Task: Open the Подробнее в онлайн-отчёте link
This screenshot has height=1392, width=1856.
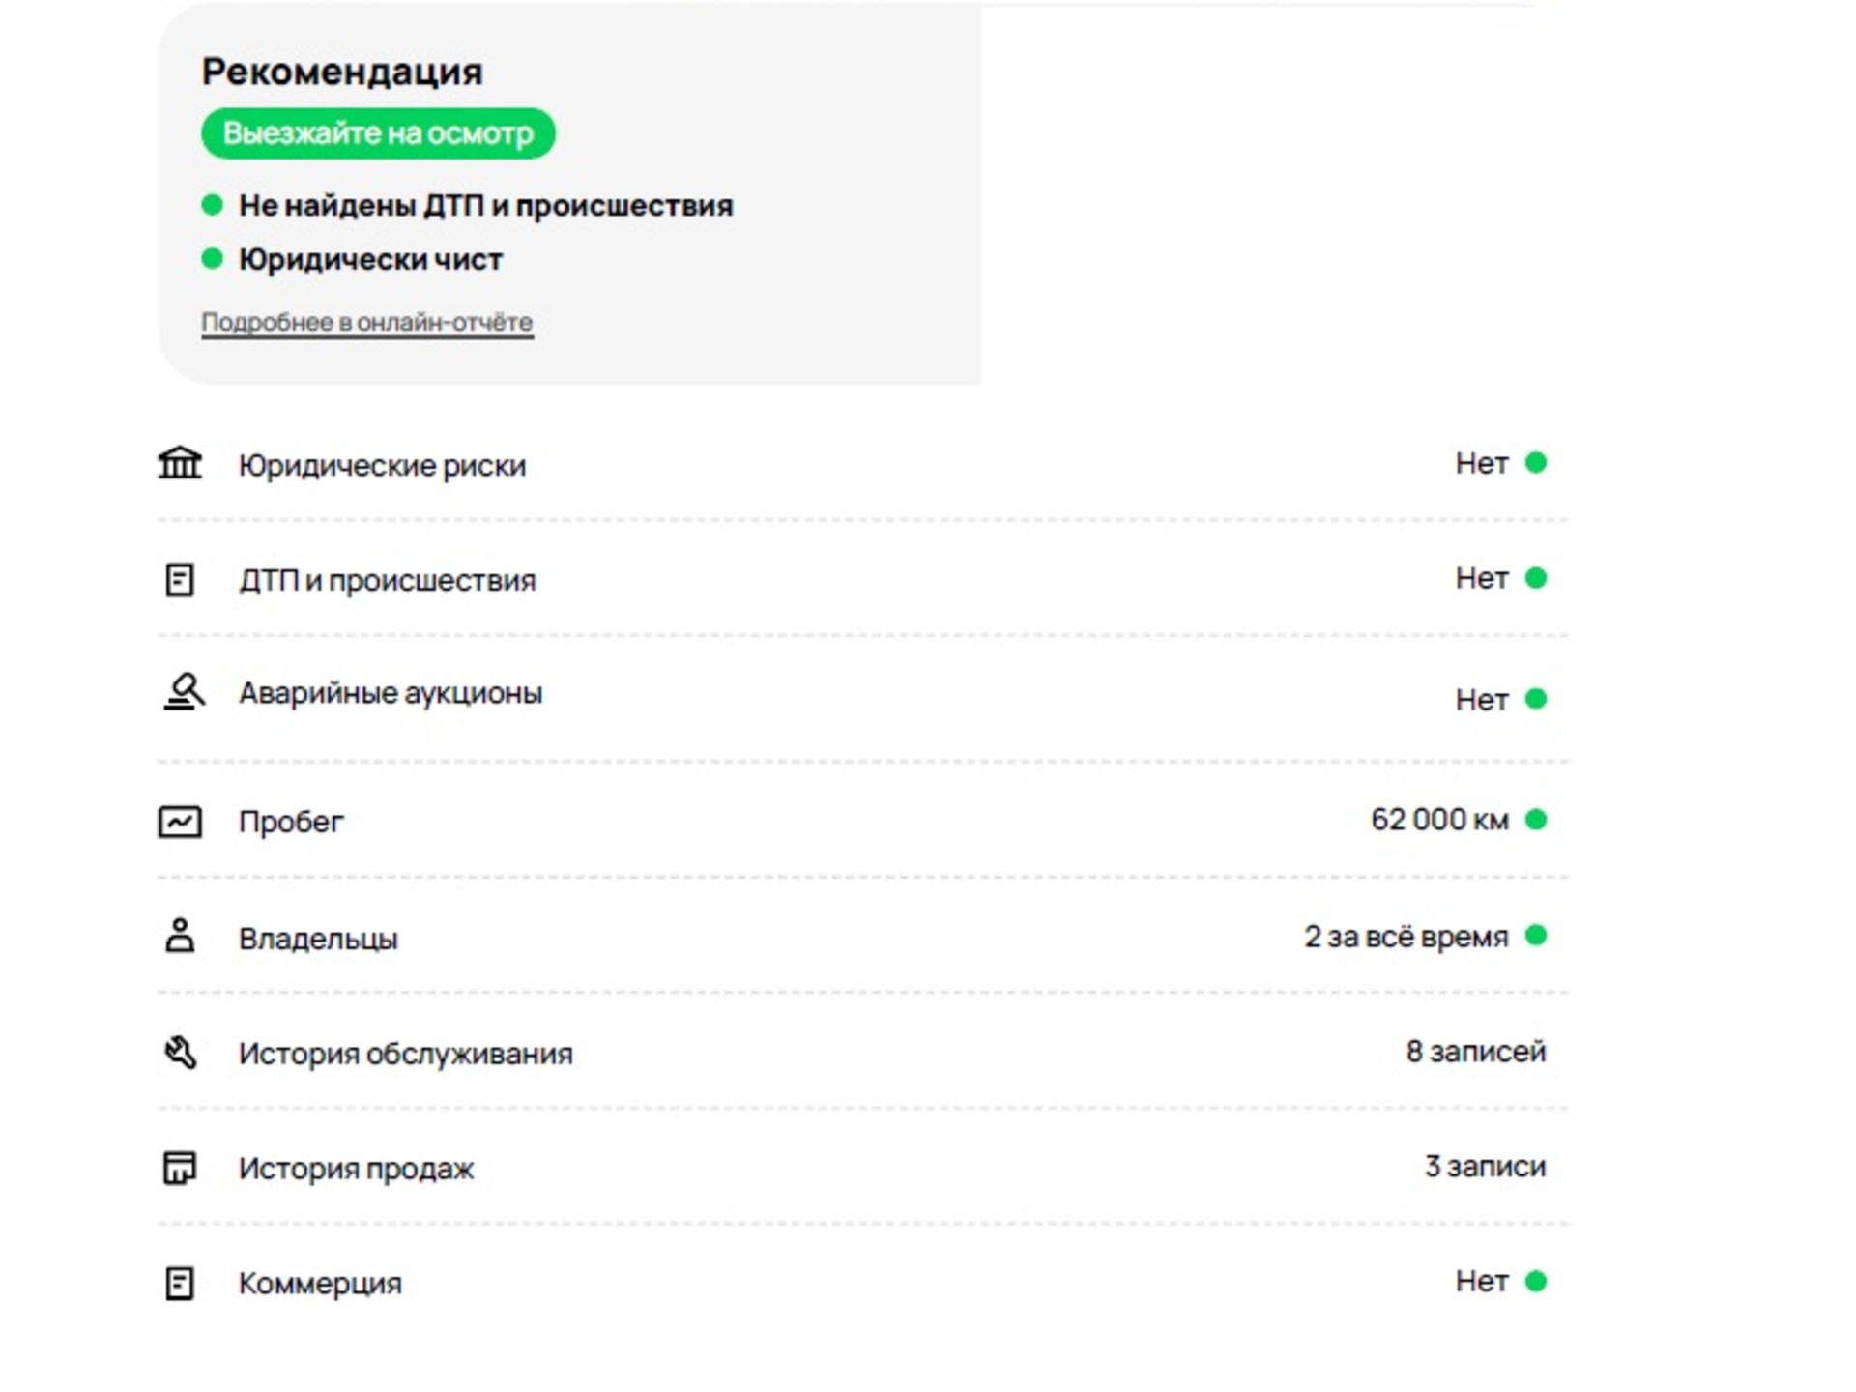Action: pos(367,322)
